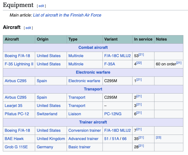
Task: Click United States in Learjet 35 row
Action: [x=49, y=106]
